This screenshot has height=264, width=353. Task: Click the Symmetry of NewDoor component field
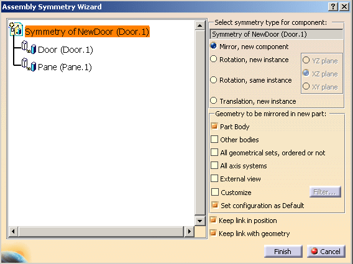(x=276, y=34)
